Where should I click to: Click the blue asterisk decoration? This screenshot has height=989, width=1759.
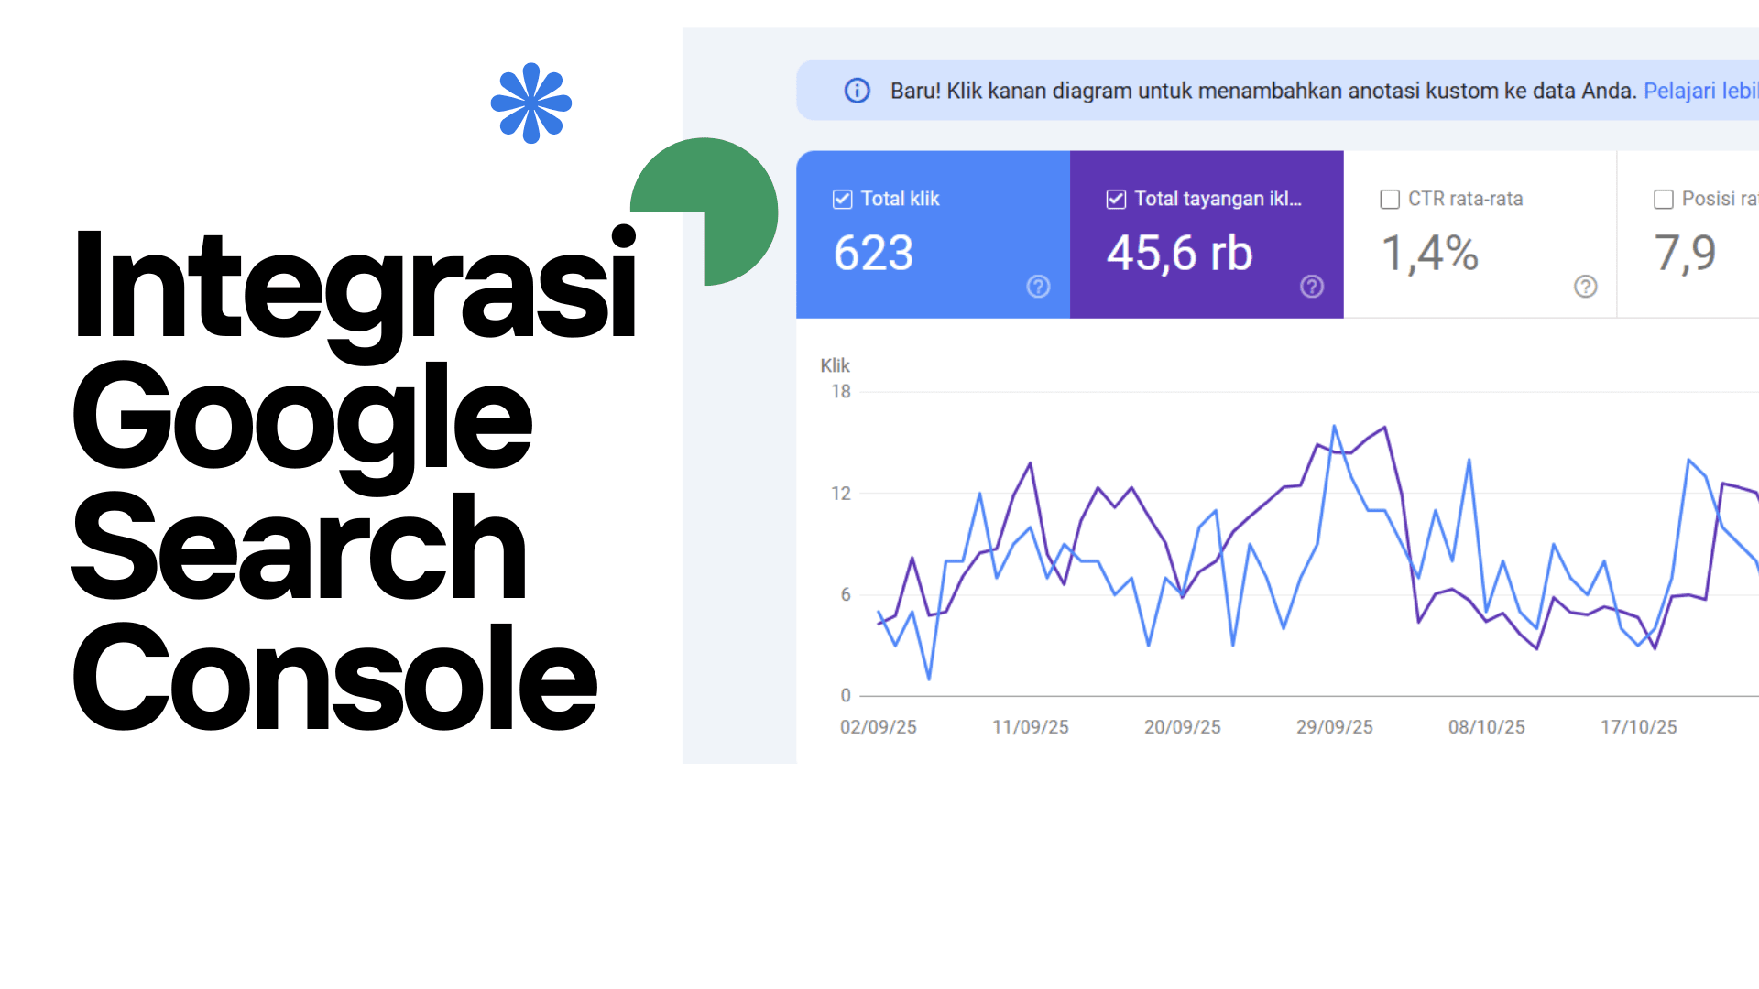(x=531, y=103)
